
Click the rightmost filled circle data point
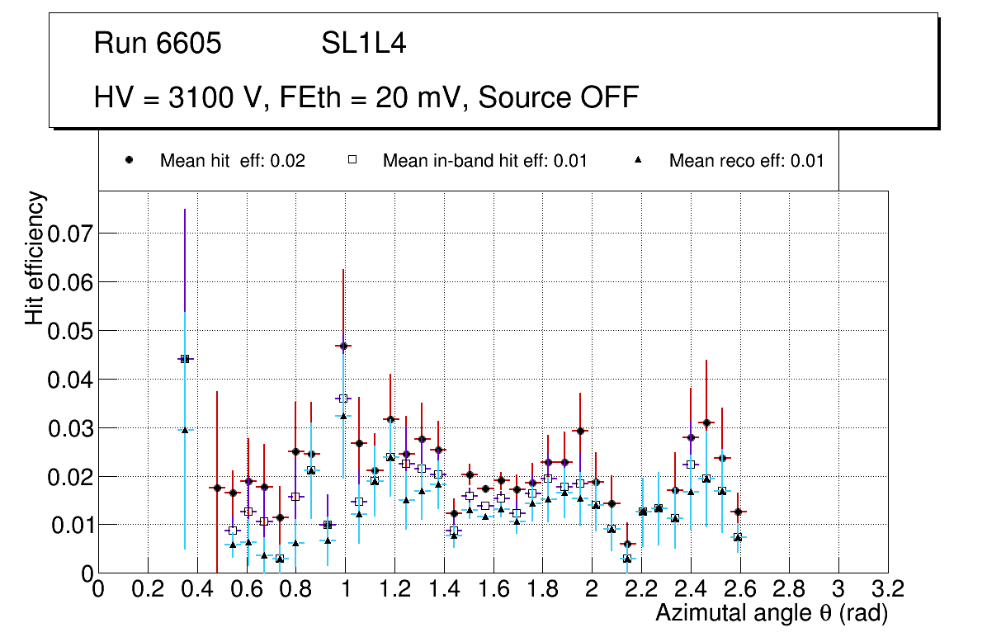[738, 512]
